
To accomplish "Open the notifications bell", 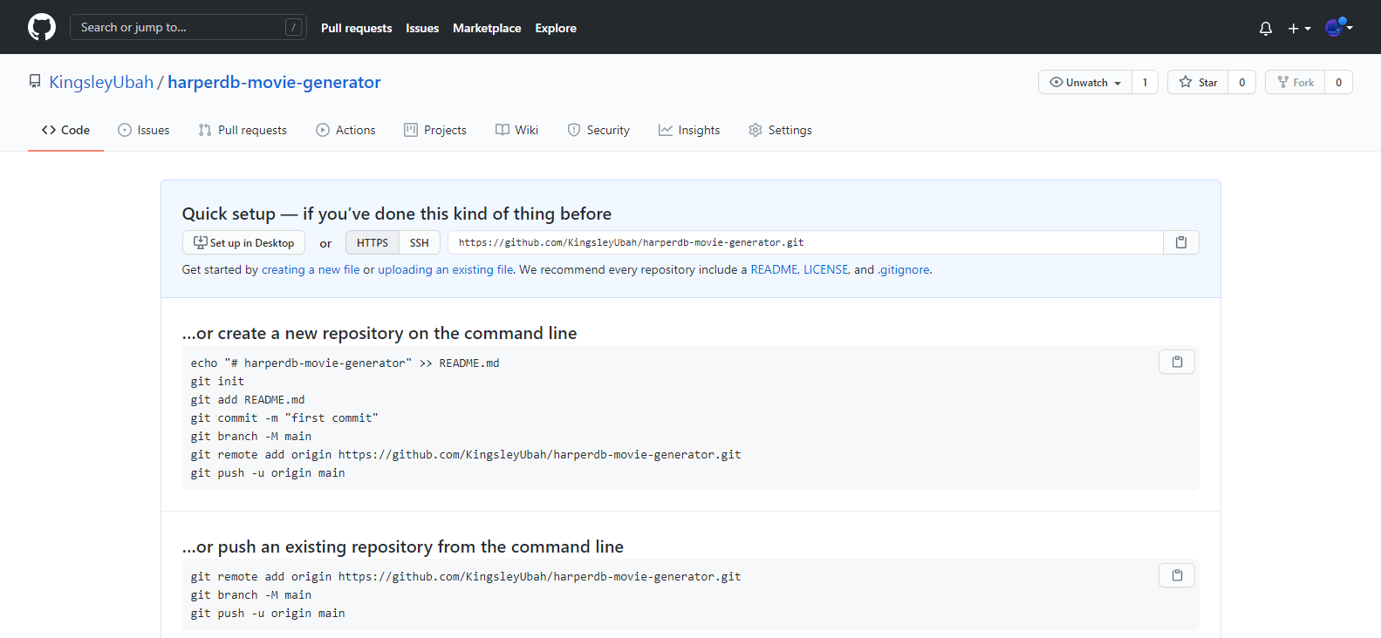I will (1266, 28).
